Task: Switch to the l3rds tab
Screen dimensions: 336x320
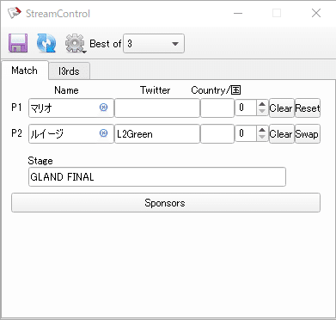Action: tap(69, 71)
